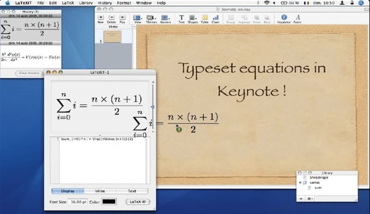Open the History menu
Image resolution: width=370 pixels, height=214 pixels.
(104, 3)
